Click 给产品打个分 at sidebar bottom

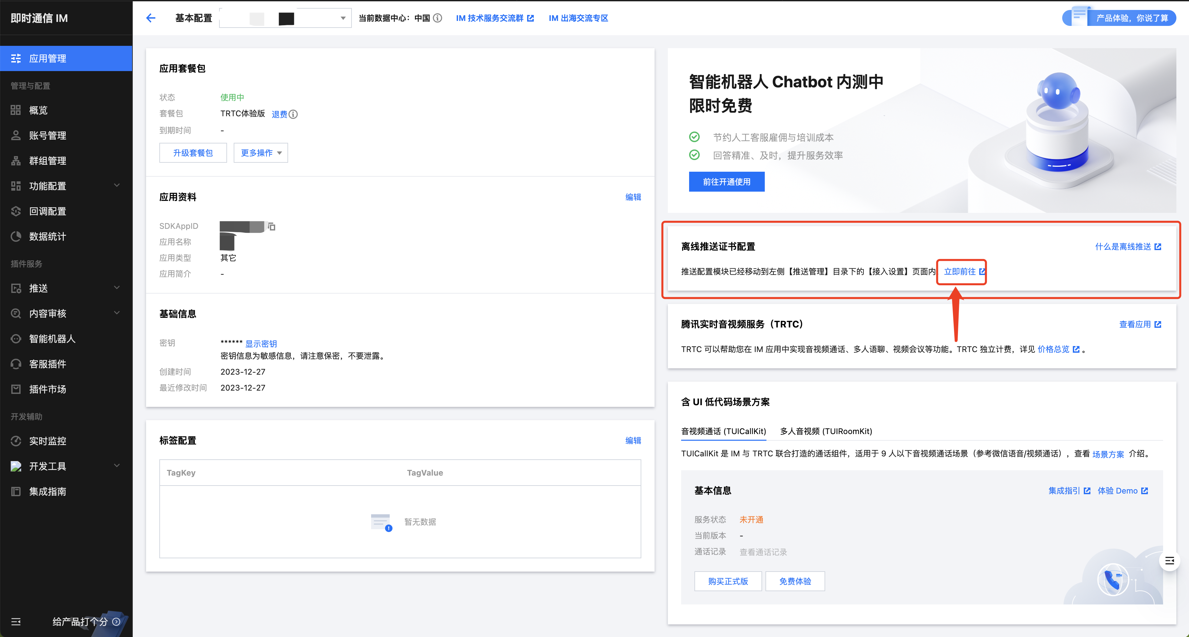coord(86,622)
